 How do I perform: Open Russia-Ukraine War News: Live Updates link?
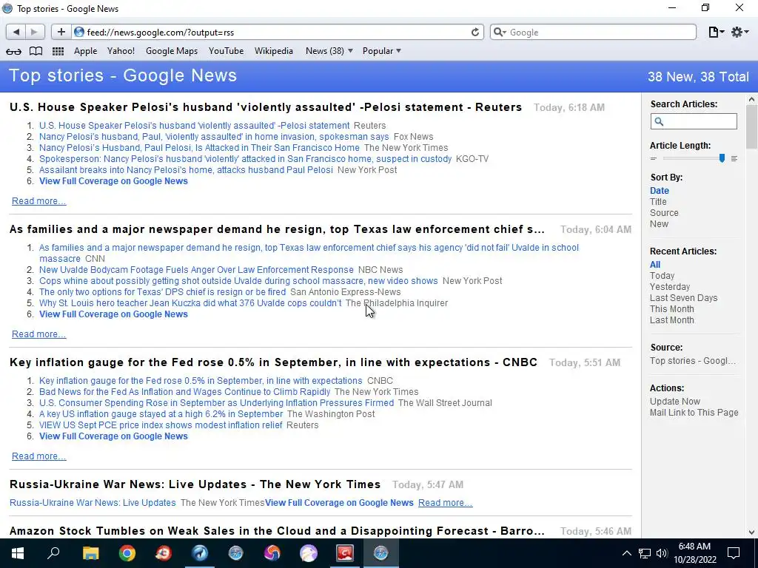point(93,503)
